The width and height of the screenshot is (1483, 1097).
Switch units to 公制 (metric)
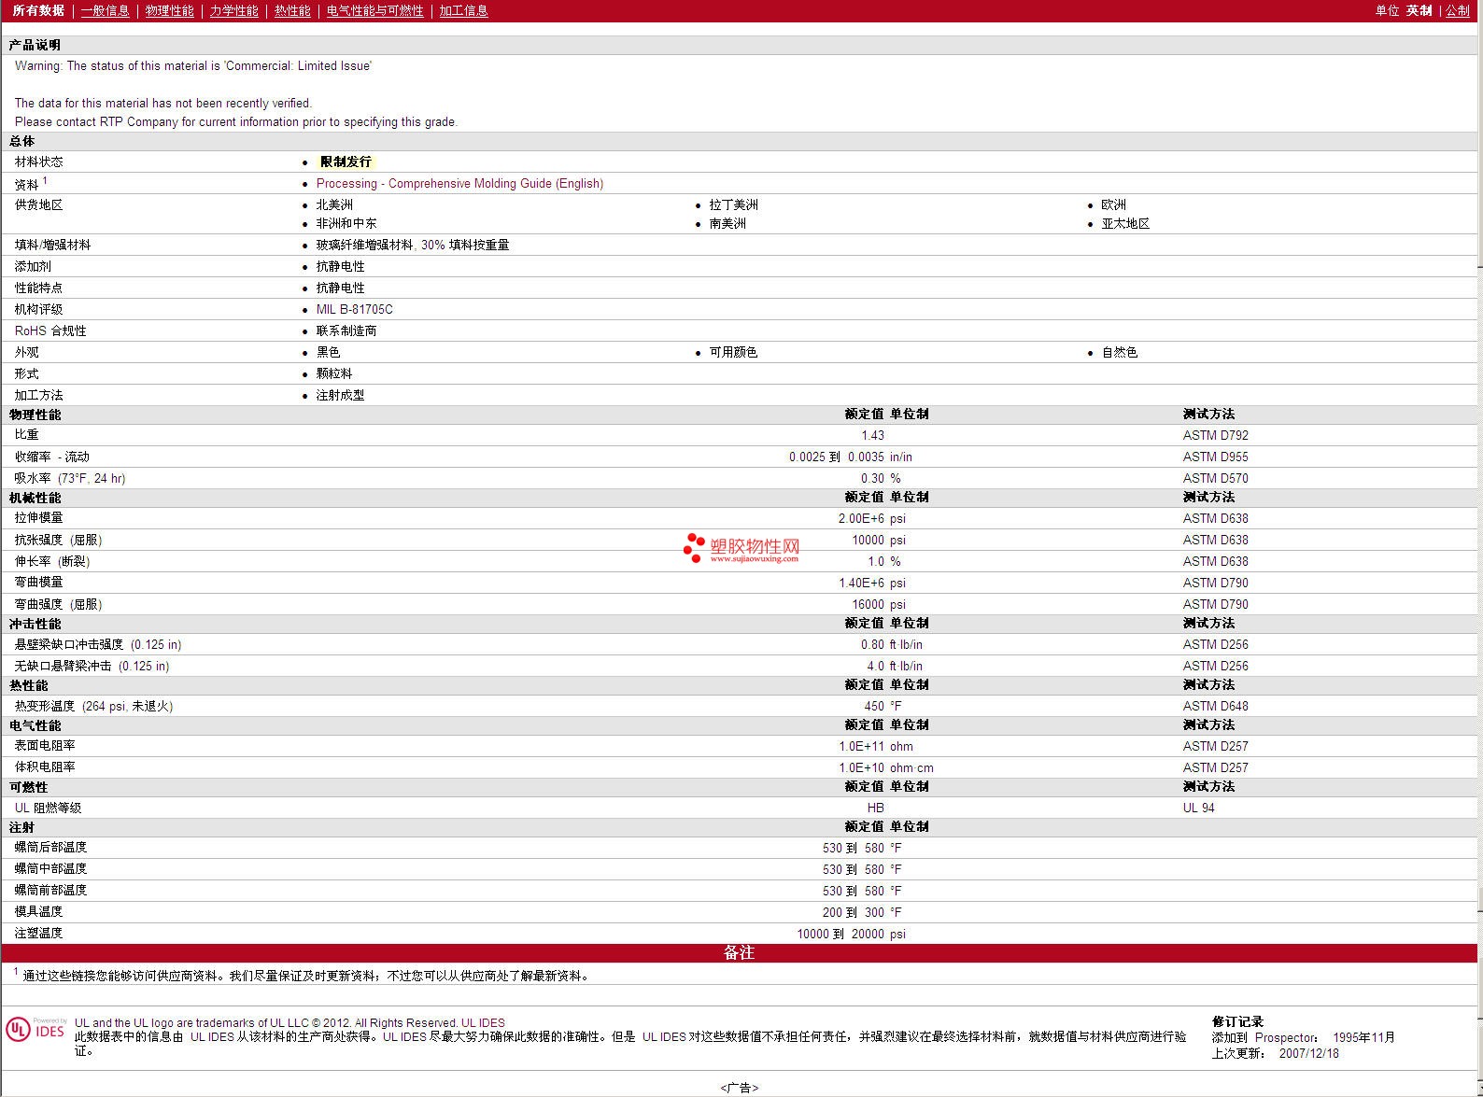tap(1457, 11)
